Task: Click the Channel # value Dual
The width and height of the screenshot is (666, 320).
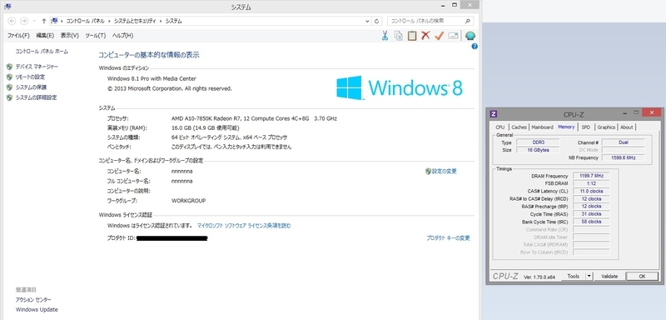Action: point(623,142)
